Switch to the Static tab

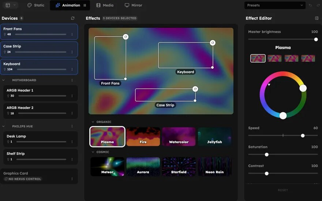36,5
